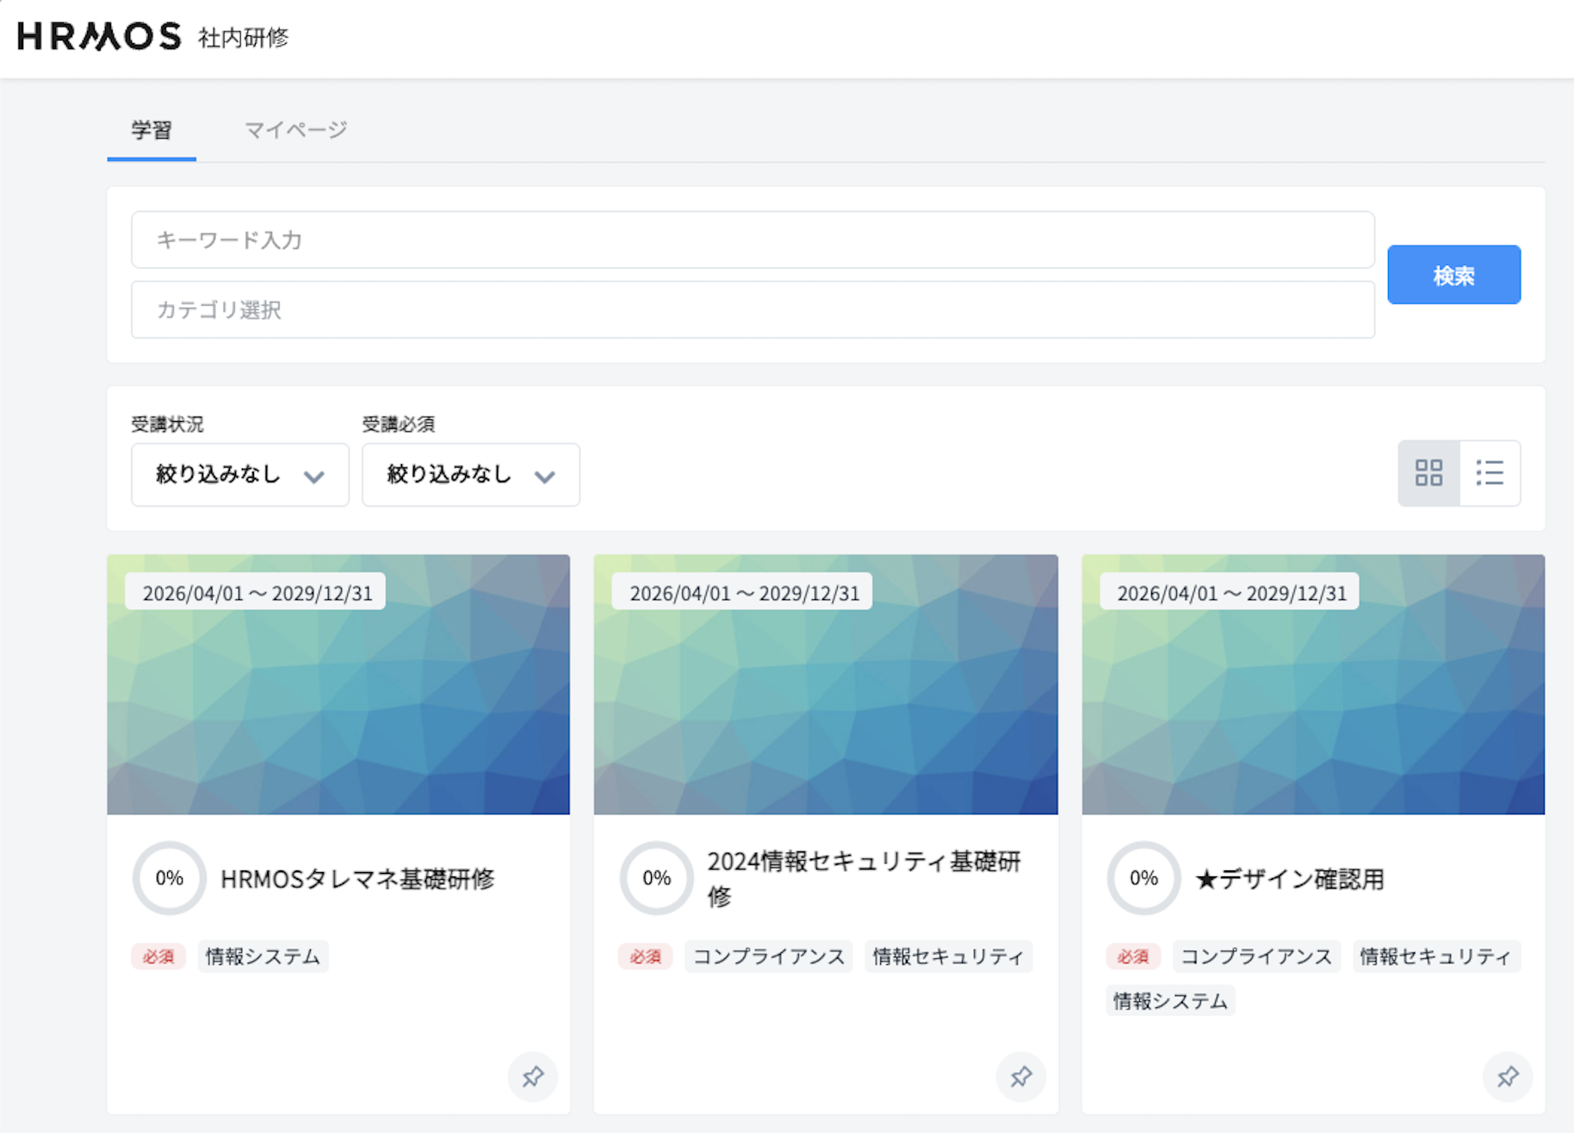
Task: Click 0% progress ring on ★デザイン確認用
Action: pos(1143,878)
